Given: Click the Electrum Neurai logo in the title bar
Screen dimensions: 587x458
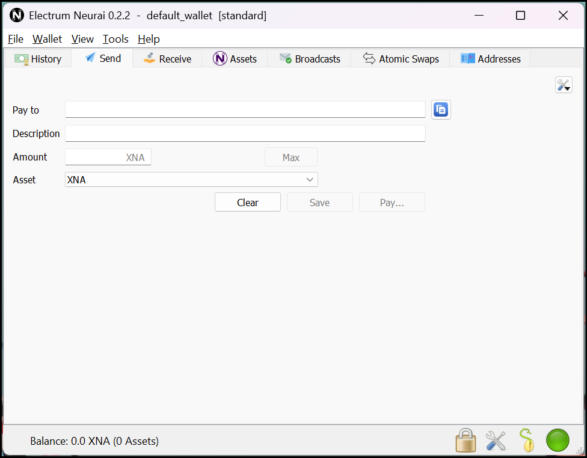Looking at the screenshot, I should 17,15.
